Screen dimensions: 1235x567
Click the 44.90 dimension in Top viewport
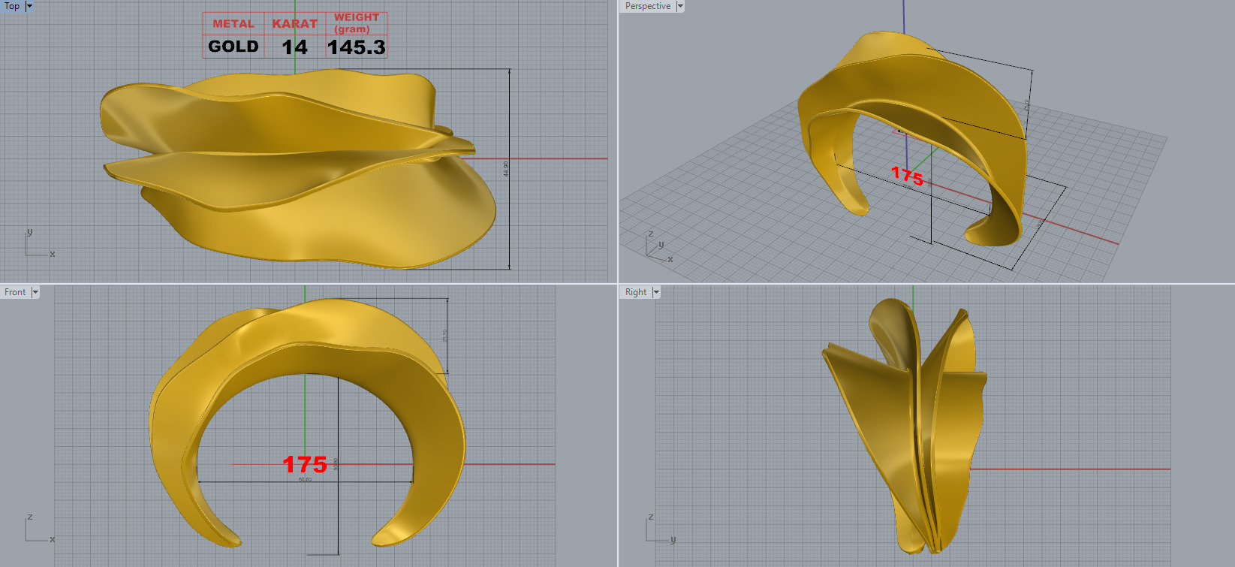pyautogui.click(x=506, y=168)
